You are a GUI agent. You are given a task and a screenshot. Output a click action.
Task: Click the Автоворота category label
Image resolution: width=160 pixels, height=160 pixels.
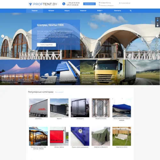point(80,119)
